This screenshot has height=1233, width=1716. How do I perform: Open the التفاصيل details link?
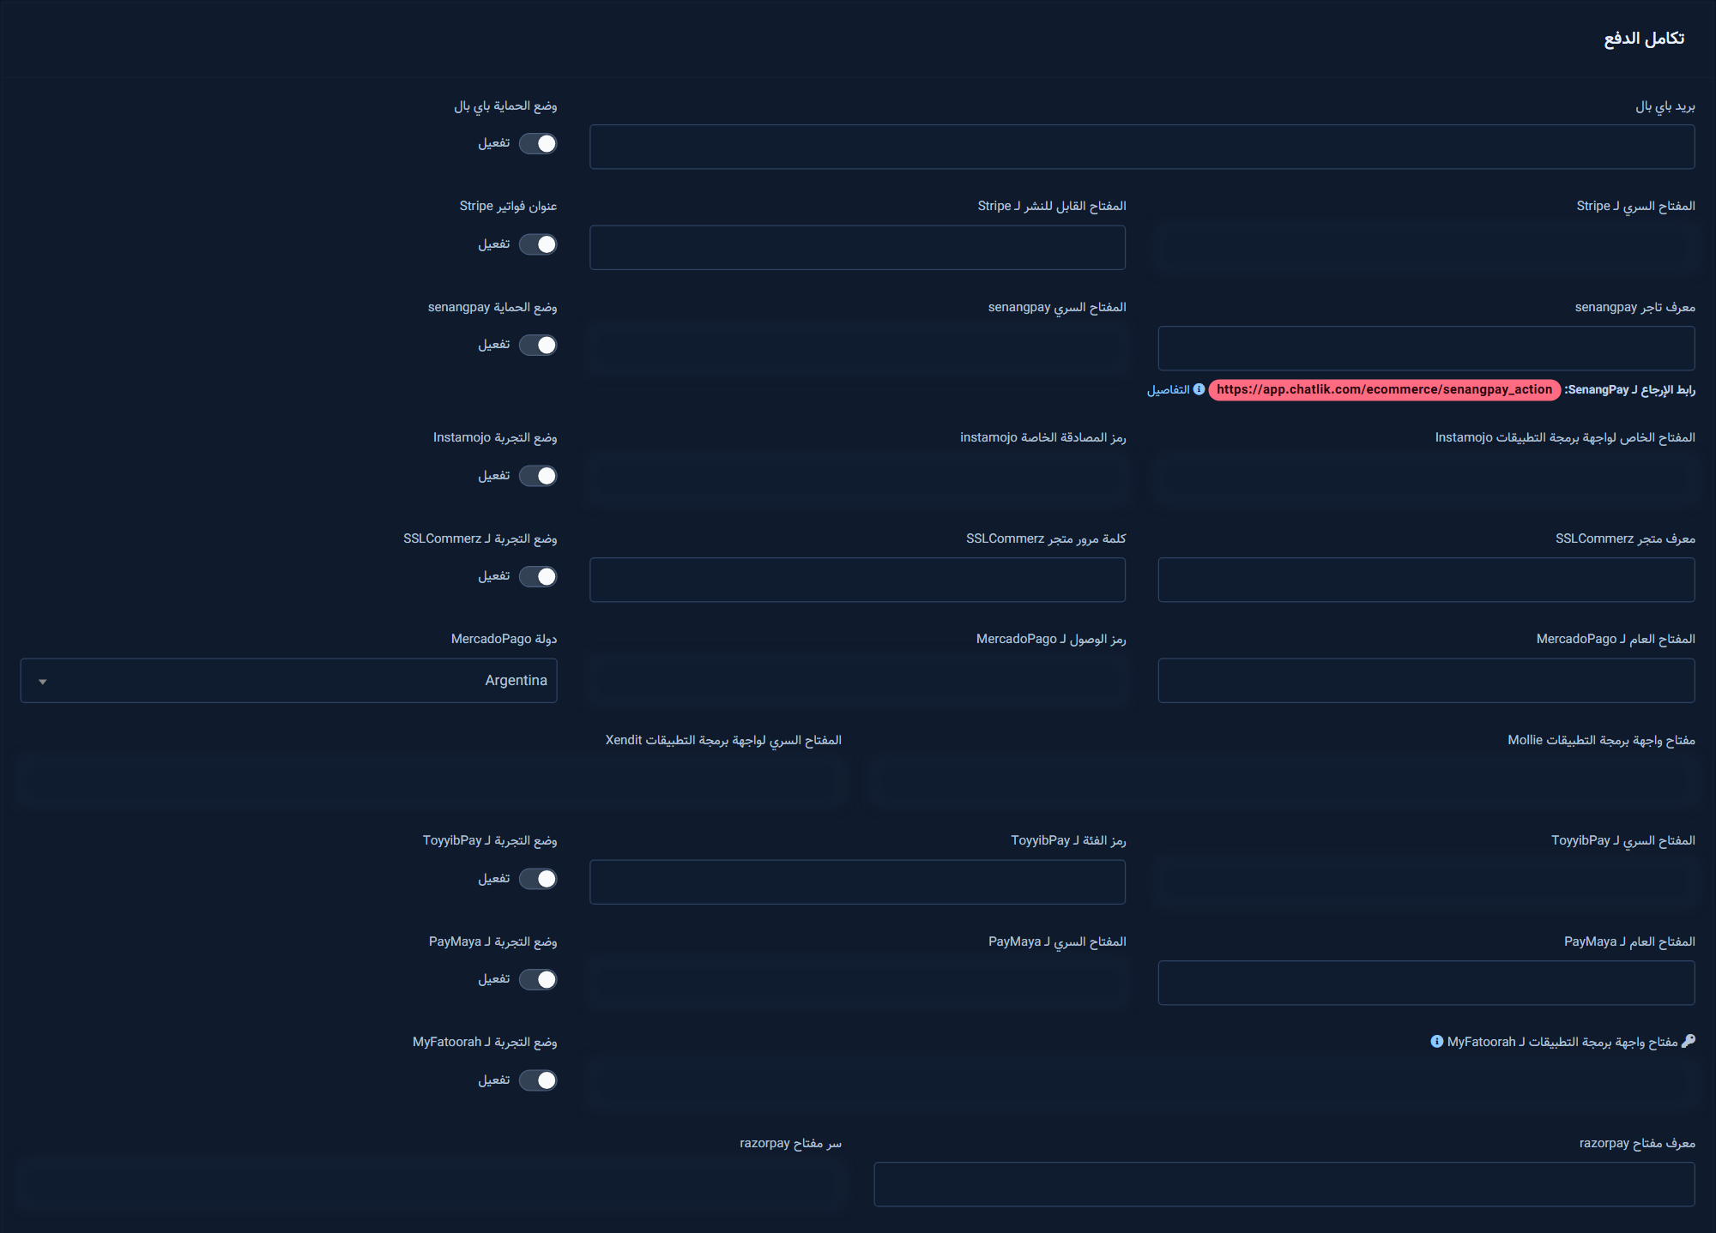(x=1169, y=390)
